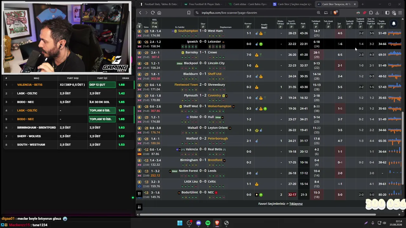
Task: Sort by the Bloke Takipçi column arrows
Action: 280,27
